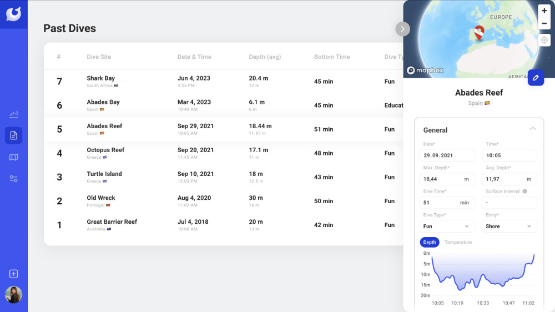
Task: Click the blue pencil edit button
Action: pyautogui.click(x=536, y=78)
